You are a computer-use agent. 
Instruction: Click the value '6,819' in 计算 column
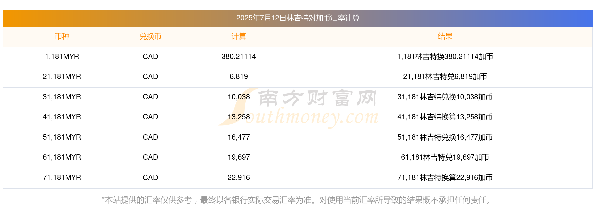[x=239, y=77]
